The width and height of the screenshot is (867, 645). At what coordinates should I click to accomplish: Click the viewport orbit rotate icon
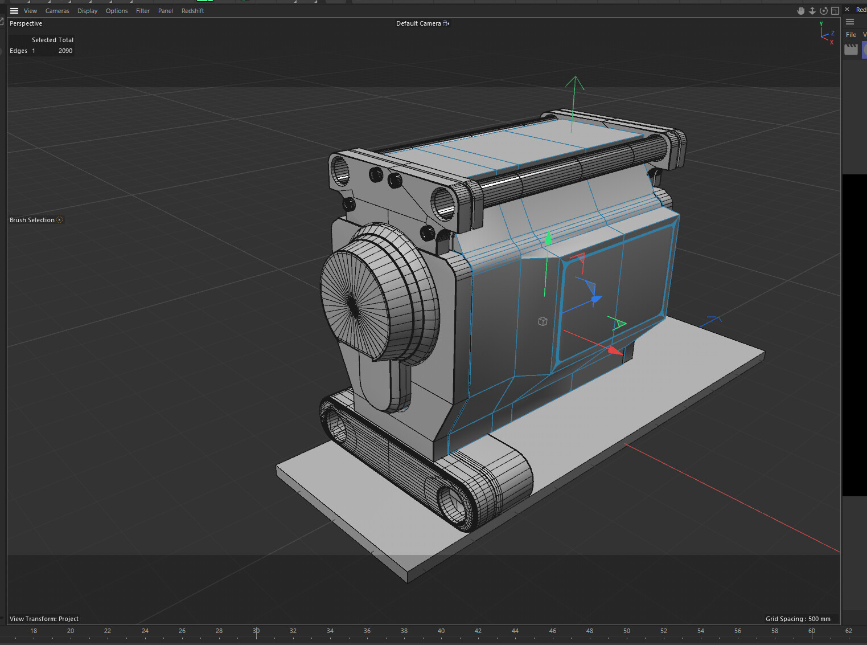(824, 11)
